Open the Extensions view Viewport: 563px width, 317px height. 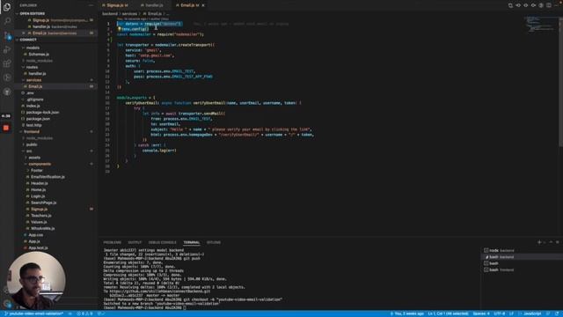coord(7,63)
